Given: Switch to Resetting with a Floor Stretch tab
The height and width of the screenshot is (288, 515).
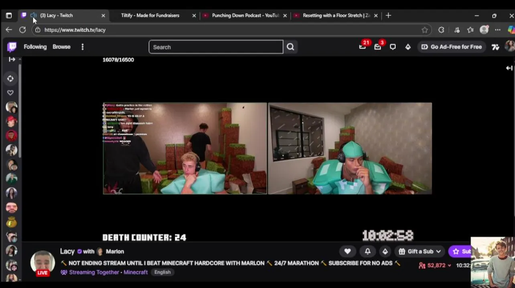Looking at the screenshot, I should [x=336, y=15].
